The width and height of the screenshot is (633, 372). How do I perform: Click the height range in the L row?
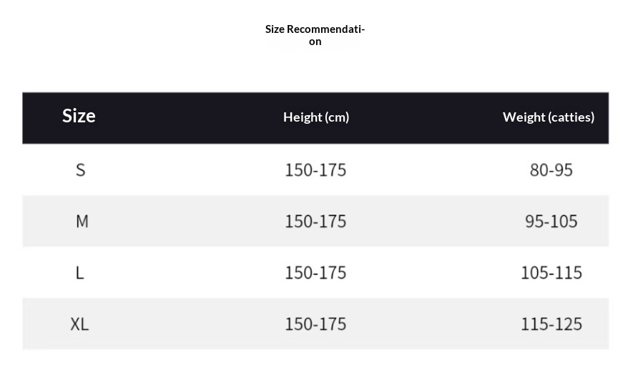coord(315,273)
